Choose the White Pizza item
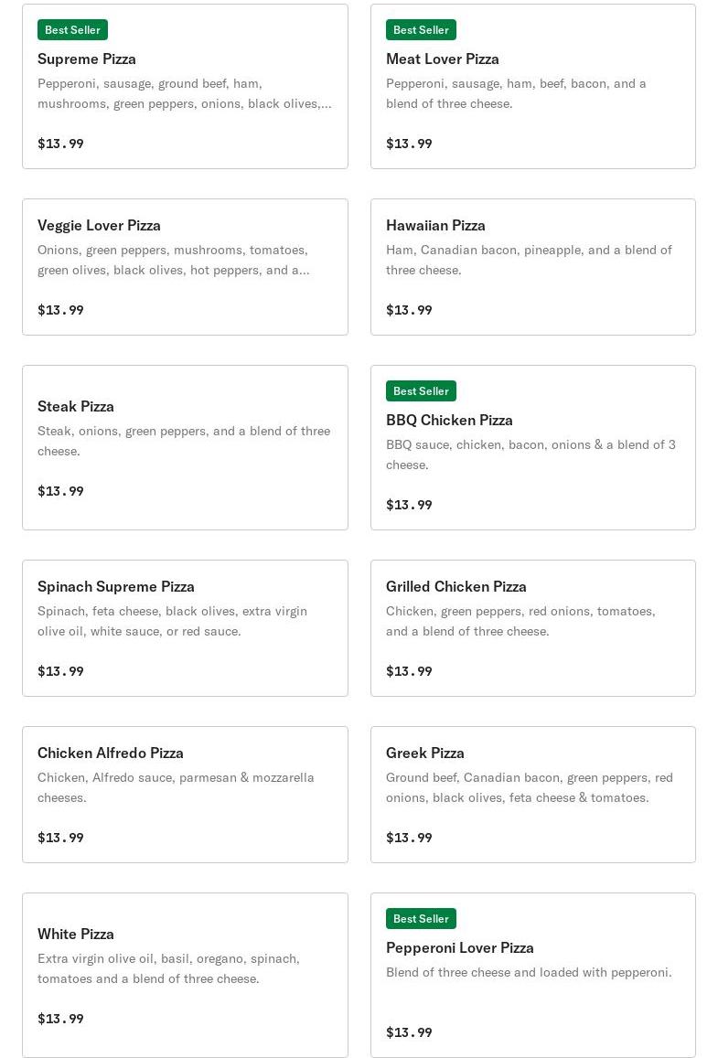This screenshot has width=718, height=1058. (x=76, y=934)
